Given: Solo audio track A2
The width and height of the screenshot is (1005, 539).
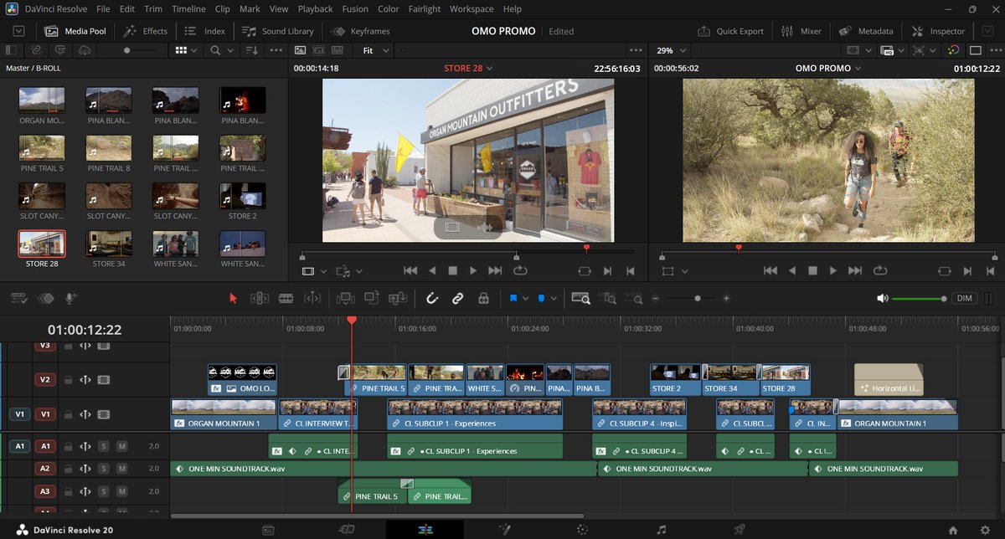Looking at the screenshot, I should coord(104,469).
